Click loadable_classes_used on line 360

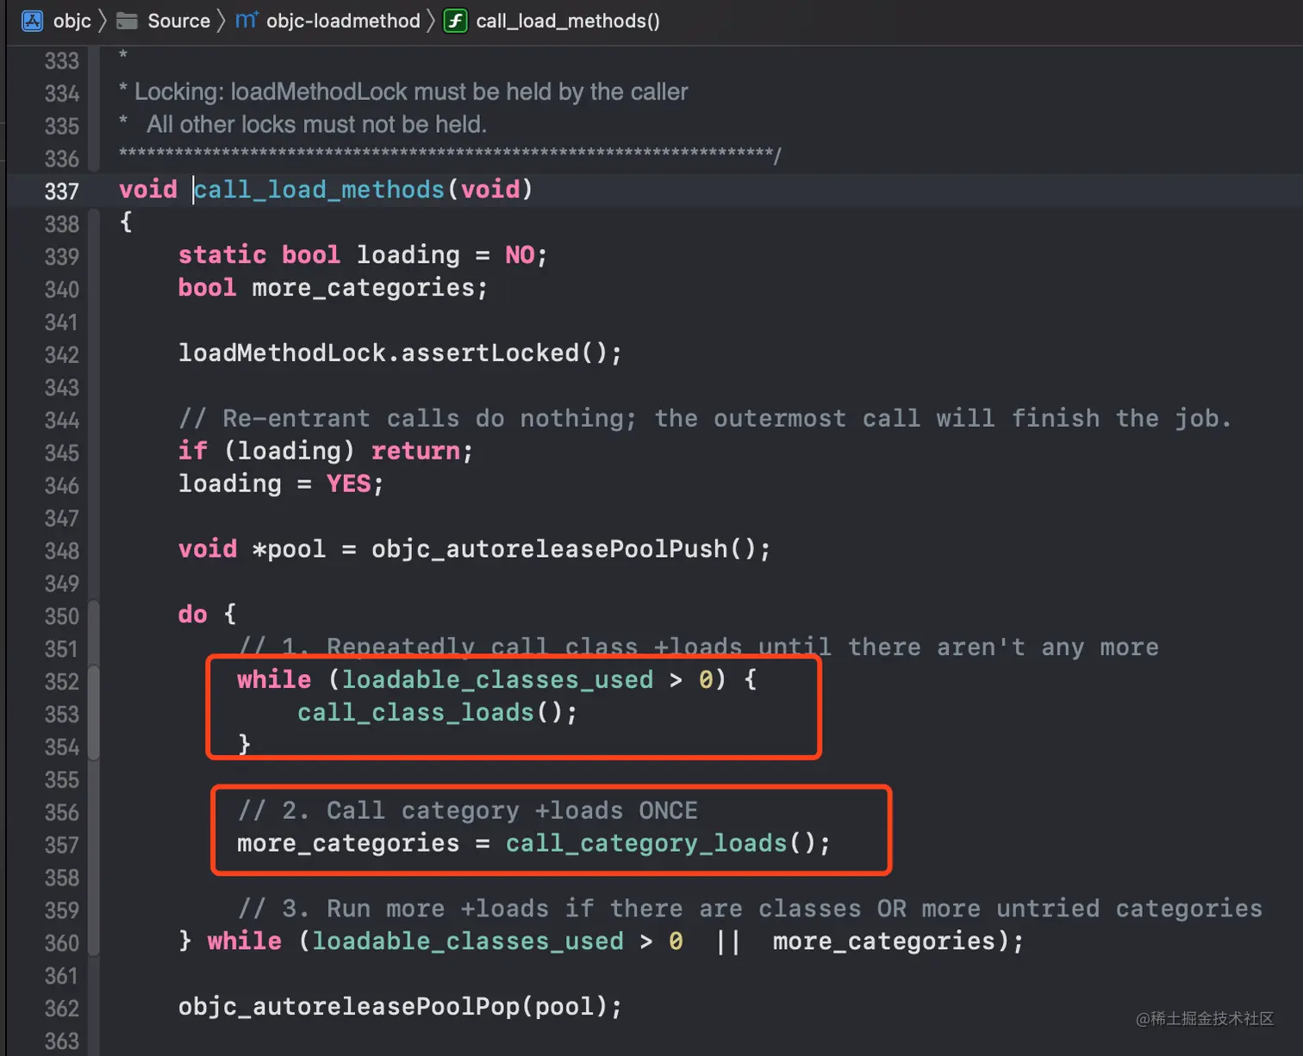coord(467,940)
